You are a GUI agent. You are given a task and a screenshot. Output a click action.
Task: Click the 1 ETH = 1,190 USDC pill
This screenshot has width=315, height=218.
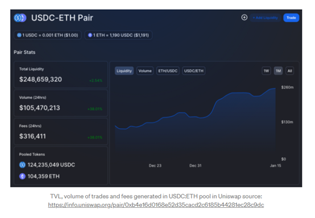(x=118, y=35)
